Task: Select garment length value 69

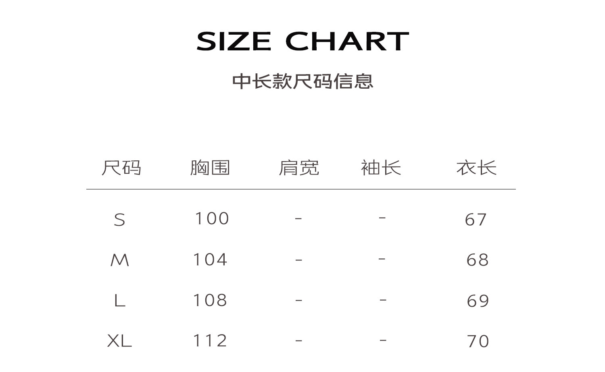Action: (478, 301)
